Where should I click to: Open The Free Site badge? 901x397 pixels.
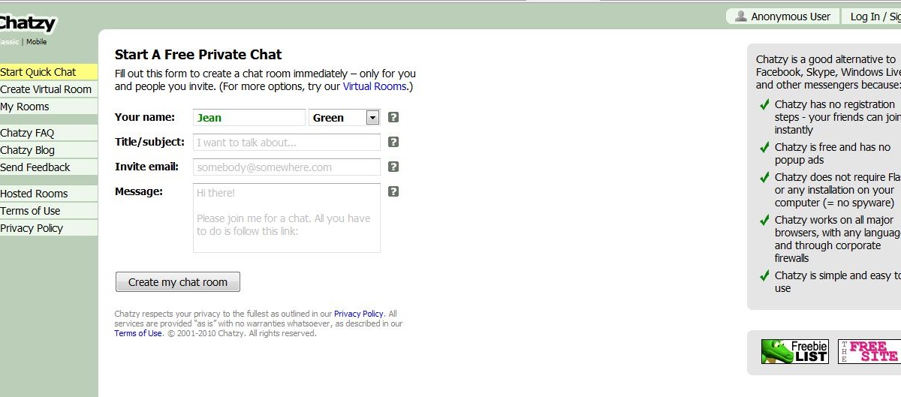point(869,351)
